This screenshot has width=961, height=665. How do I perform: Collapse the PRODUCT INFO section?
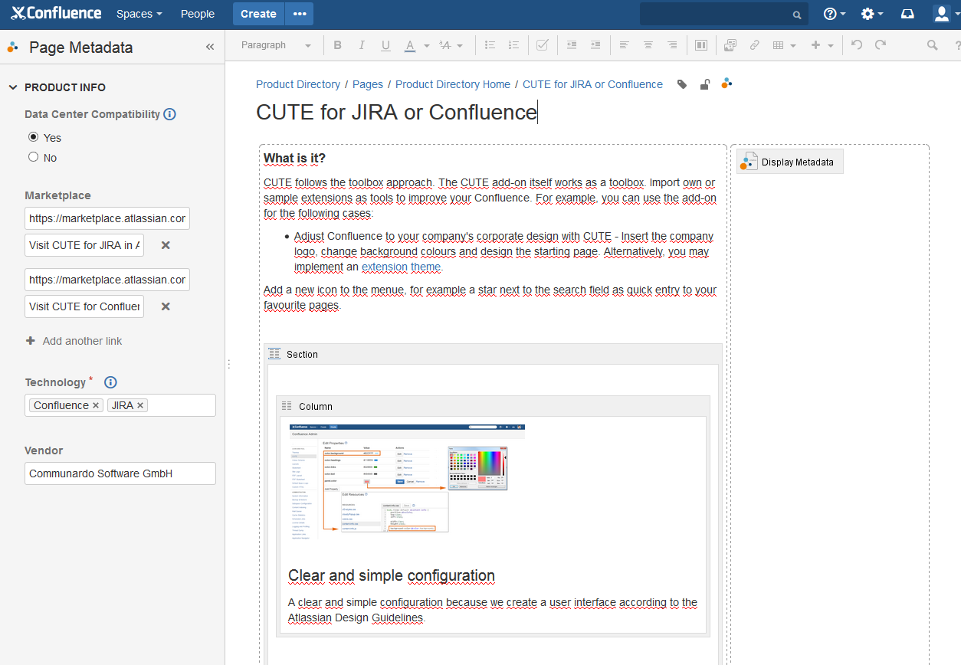click(13, 87)
